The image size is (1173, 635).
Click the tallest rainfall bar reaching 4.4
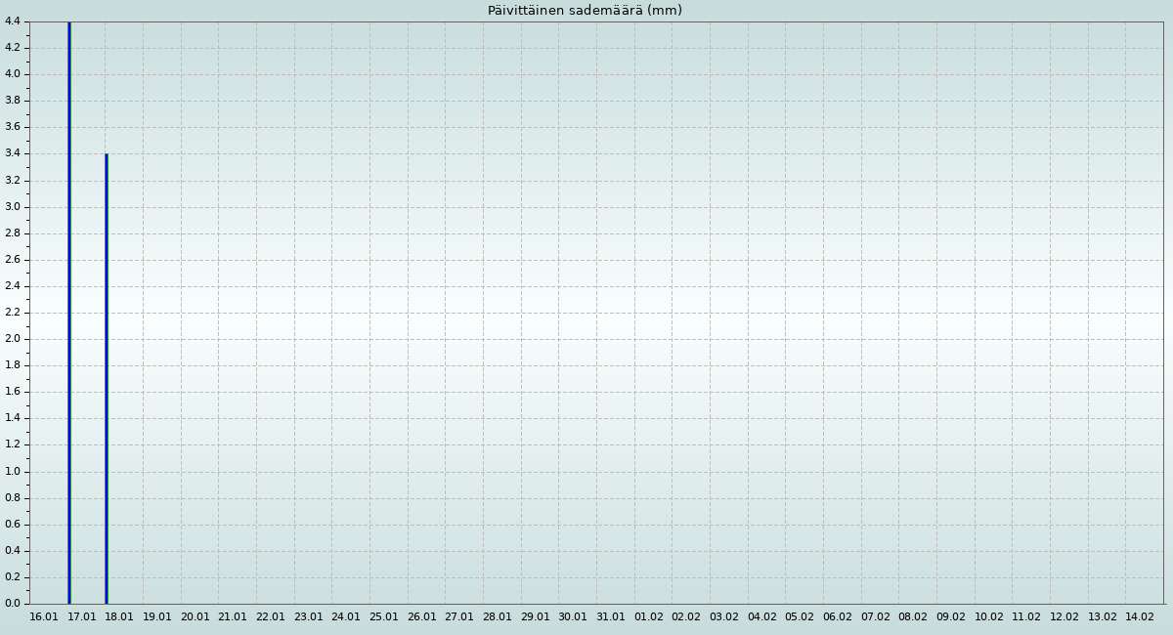68,313
